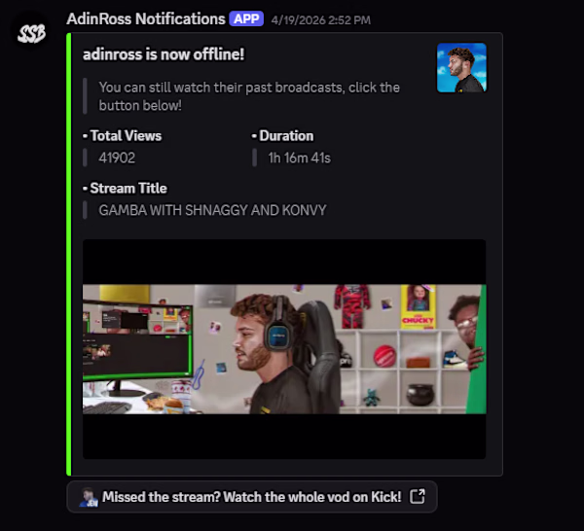The image size is (584, 531).
Task: Click 'Missed the stream? Watch the whole vod' button
Action: pyautogui.click(x=252, y=497)
